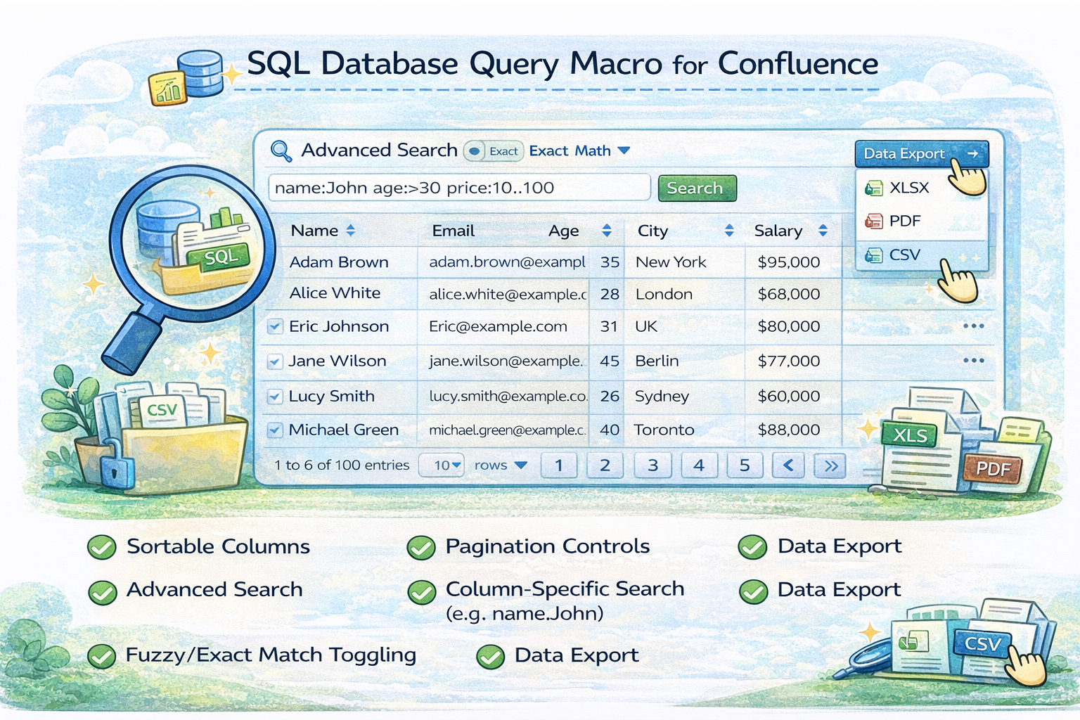Click the Berlin city cell
Screen dimensions: 1080x720
coord(657,361)
